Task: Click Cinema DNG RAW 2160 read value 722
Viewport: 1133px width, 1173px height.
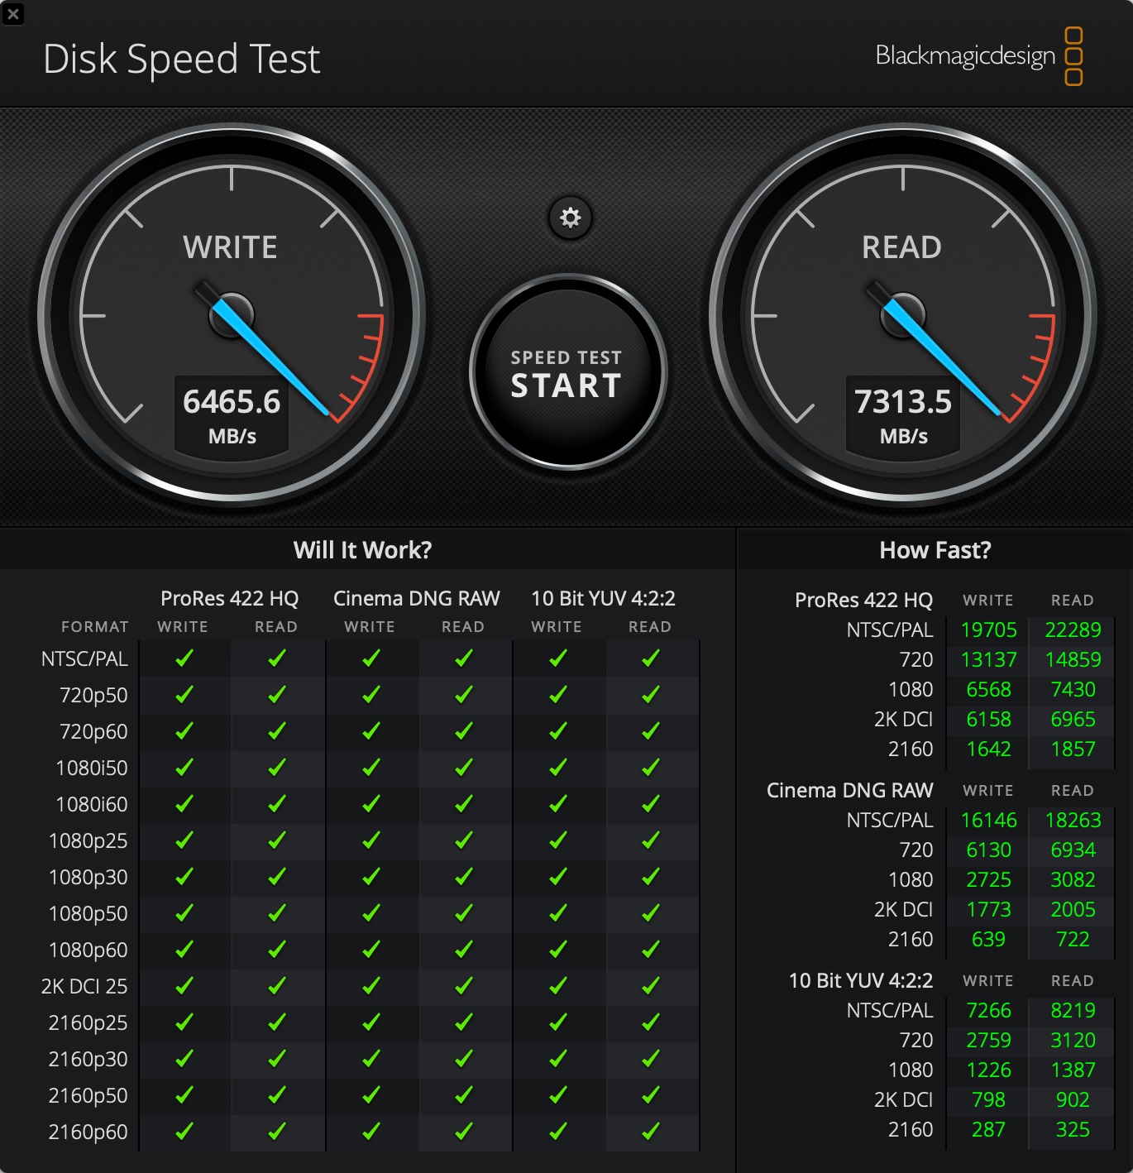Action: tap(1073, 940)
